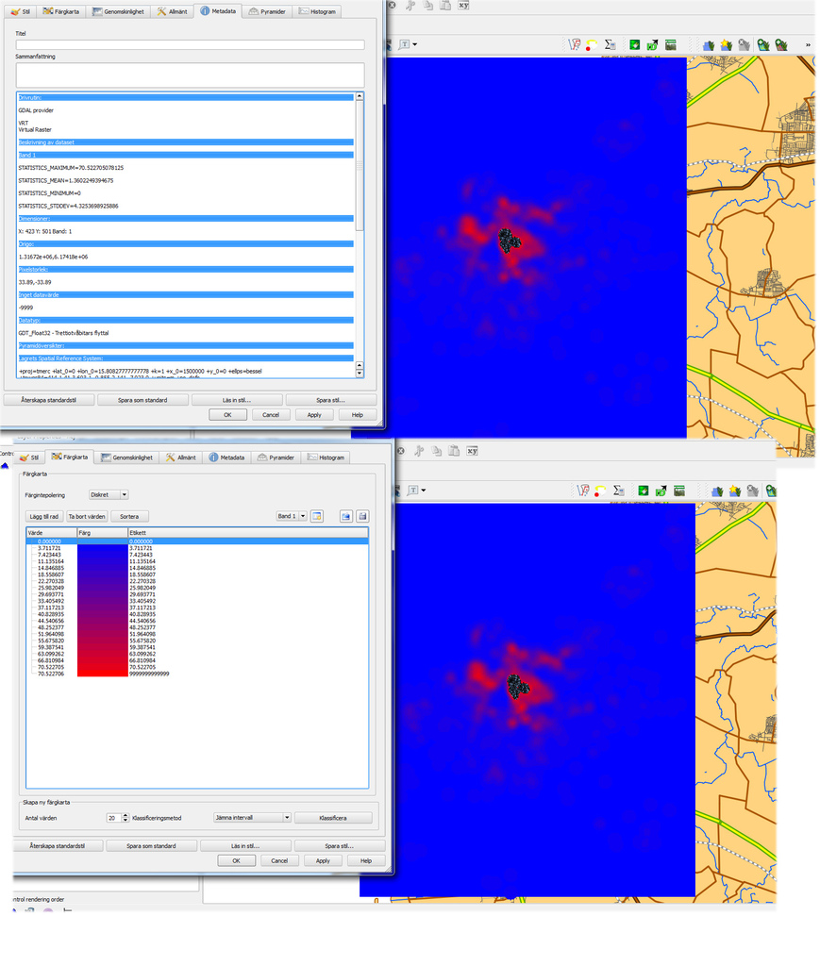This screenshot has width=820, height=966.
Task: Click the color cell of the 0.000000 row
Action: [102, 541]
